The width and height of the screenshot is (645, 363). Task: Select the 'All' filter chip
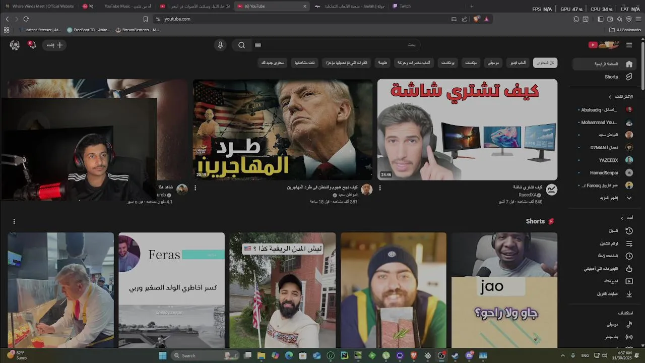(545, 63)
